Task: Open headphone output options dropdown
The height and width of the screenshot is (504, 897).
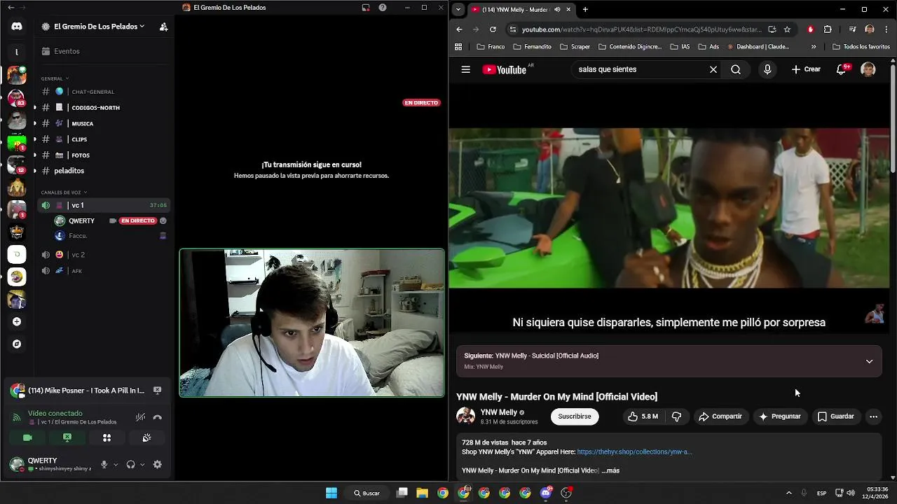Action: click(142, 464)
